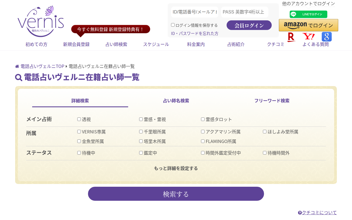Focus the ID/電話番号/メールアドレス field
This screenshot has height=220, width=352.
pyautogui.click(x=195, y=12)
